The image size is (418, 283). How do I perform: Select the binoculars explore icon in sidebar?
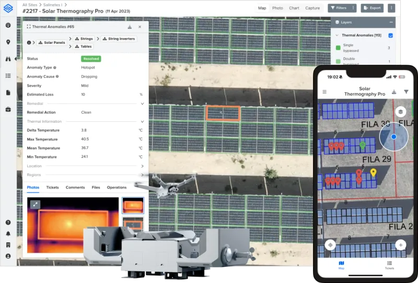(x=8, y=59)
